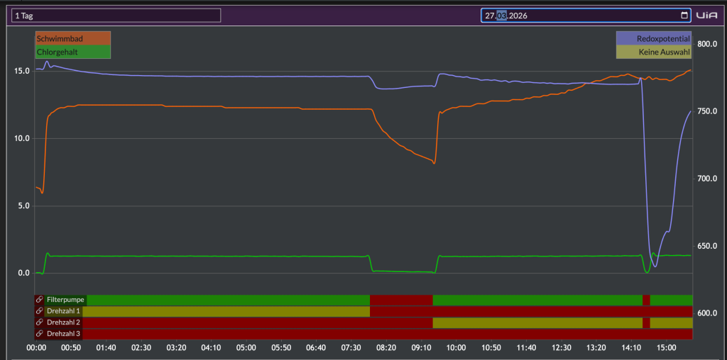
Task: Open the Schwimmbad series selector
Action: pyautogui.click(x=73, y=38)
